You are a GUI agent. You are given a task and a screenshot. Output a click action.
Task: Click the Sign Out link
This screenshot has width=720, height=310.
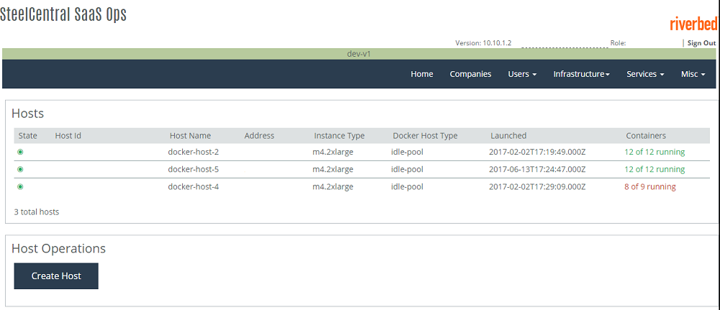click(701, 43)
